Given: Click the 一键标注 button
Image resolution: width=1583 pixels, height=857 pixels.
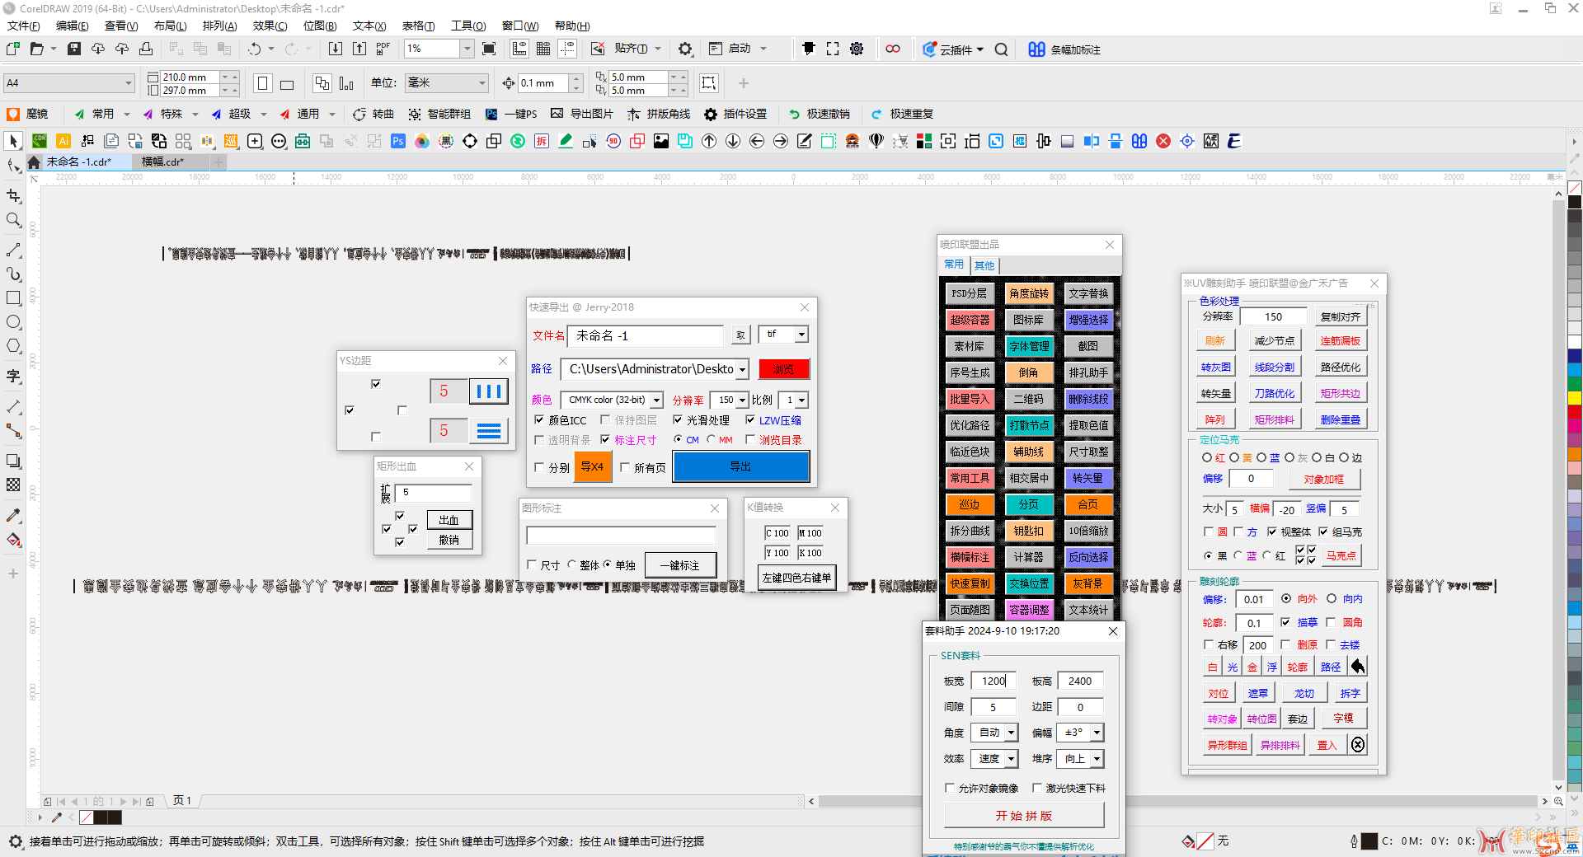Looking at the screenshot, I should (680, 565).
